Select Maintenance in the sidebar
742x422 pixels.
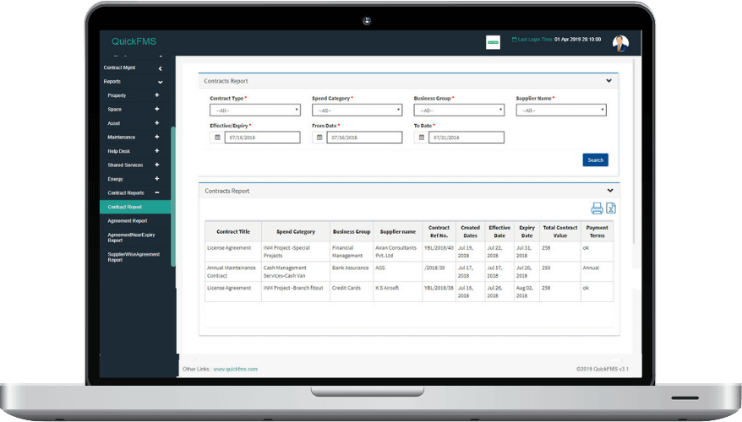coord(121,137)
